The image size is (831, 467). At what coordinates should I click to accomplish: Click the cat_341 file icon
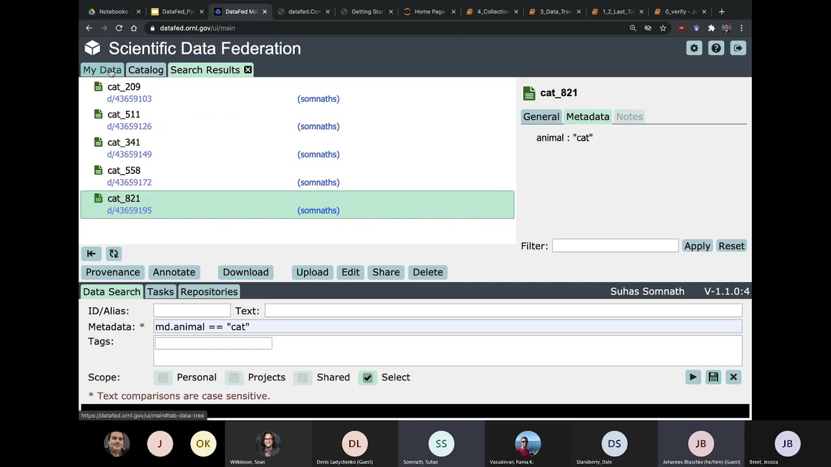98,142
